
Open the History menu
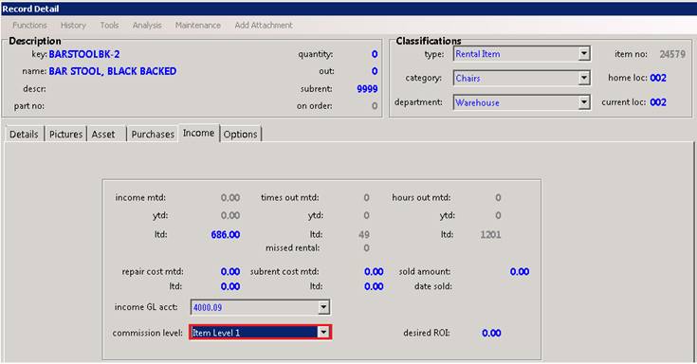(x=73, y=26)
